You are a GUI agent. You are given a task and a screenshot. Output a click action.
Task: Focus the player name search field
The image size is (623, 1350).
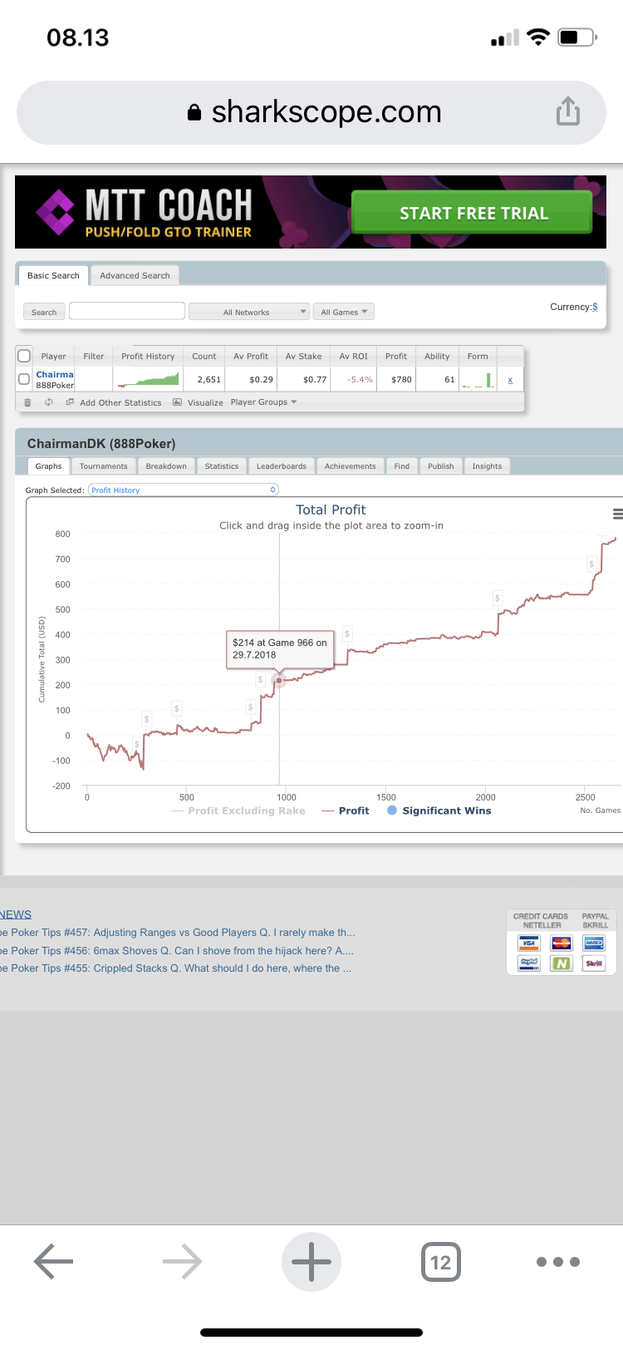tap(127, 311)
